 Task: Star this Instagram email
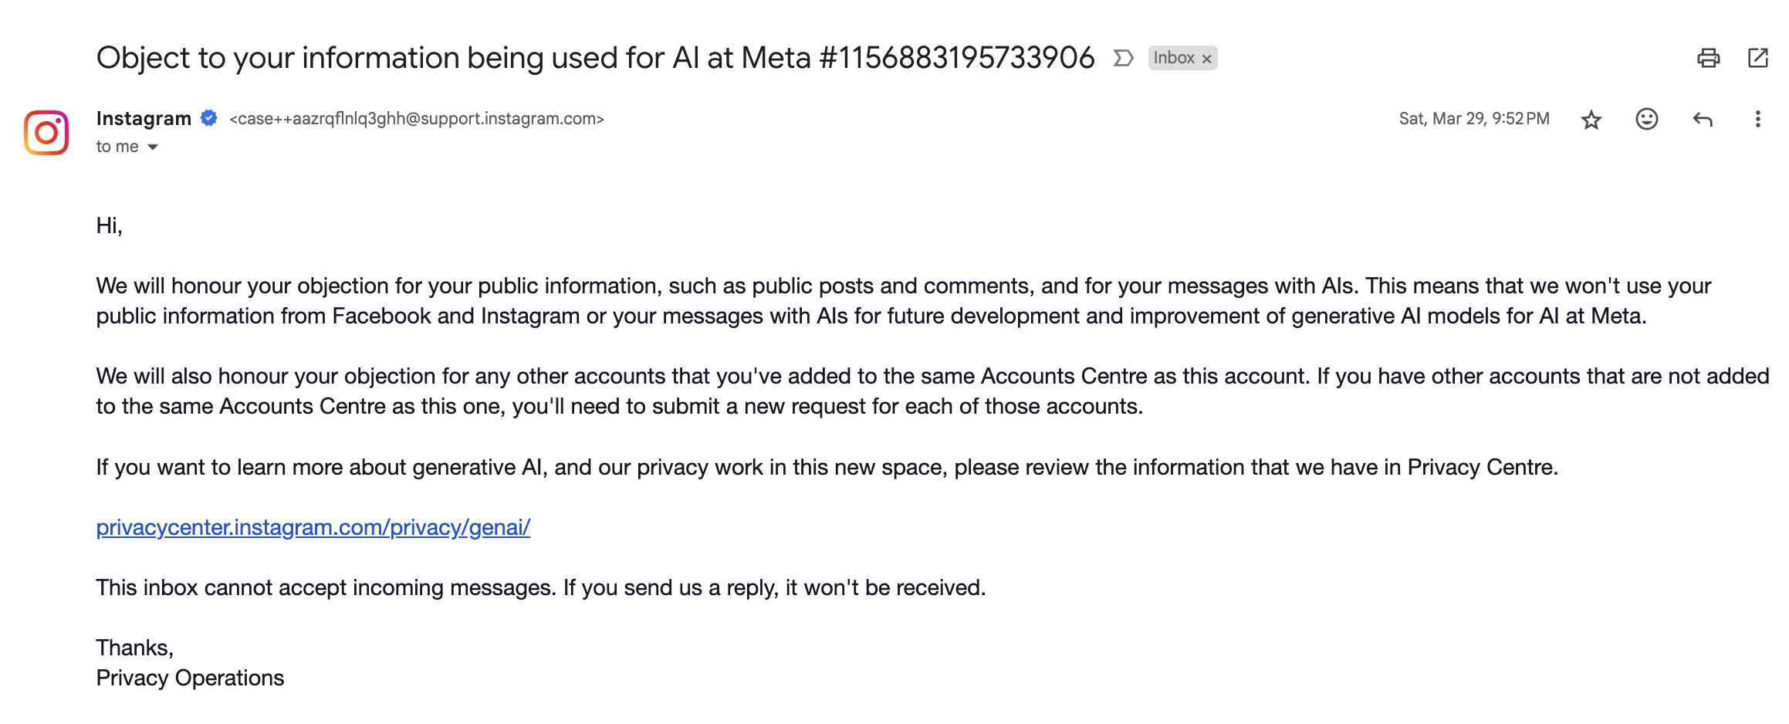(1591, 120)
